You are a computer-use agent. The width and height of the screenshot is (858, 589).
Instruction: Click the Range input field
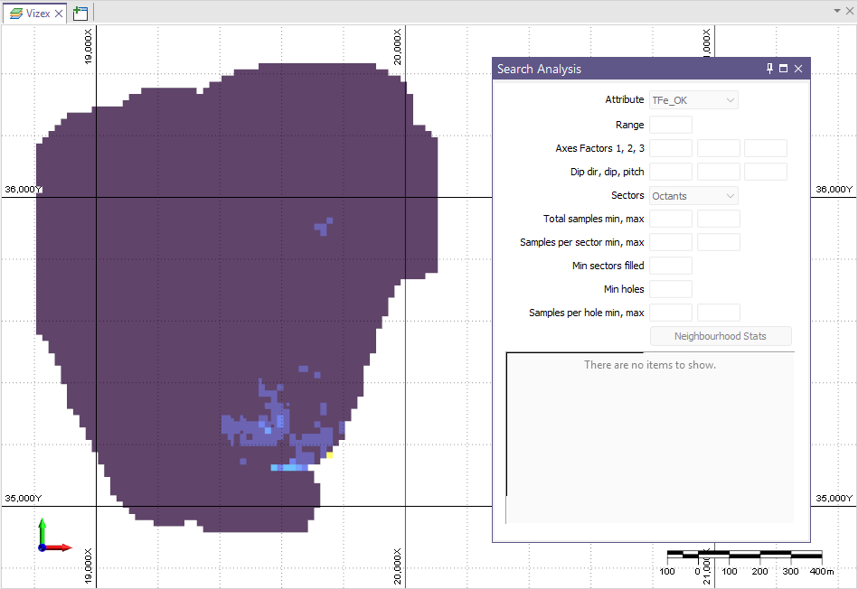(671, 125)
